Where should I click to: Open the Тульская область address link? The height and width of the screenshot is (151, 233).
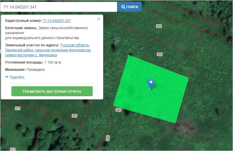click(75, 45)
